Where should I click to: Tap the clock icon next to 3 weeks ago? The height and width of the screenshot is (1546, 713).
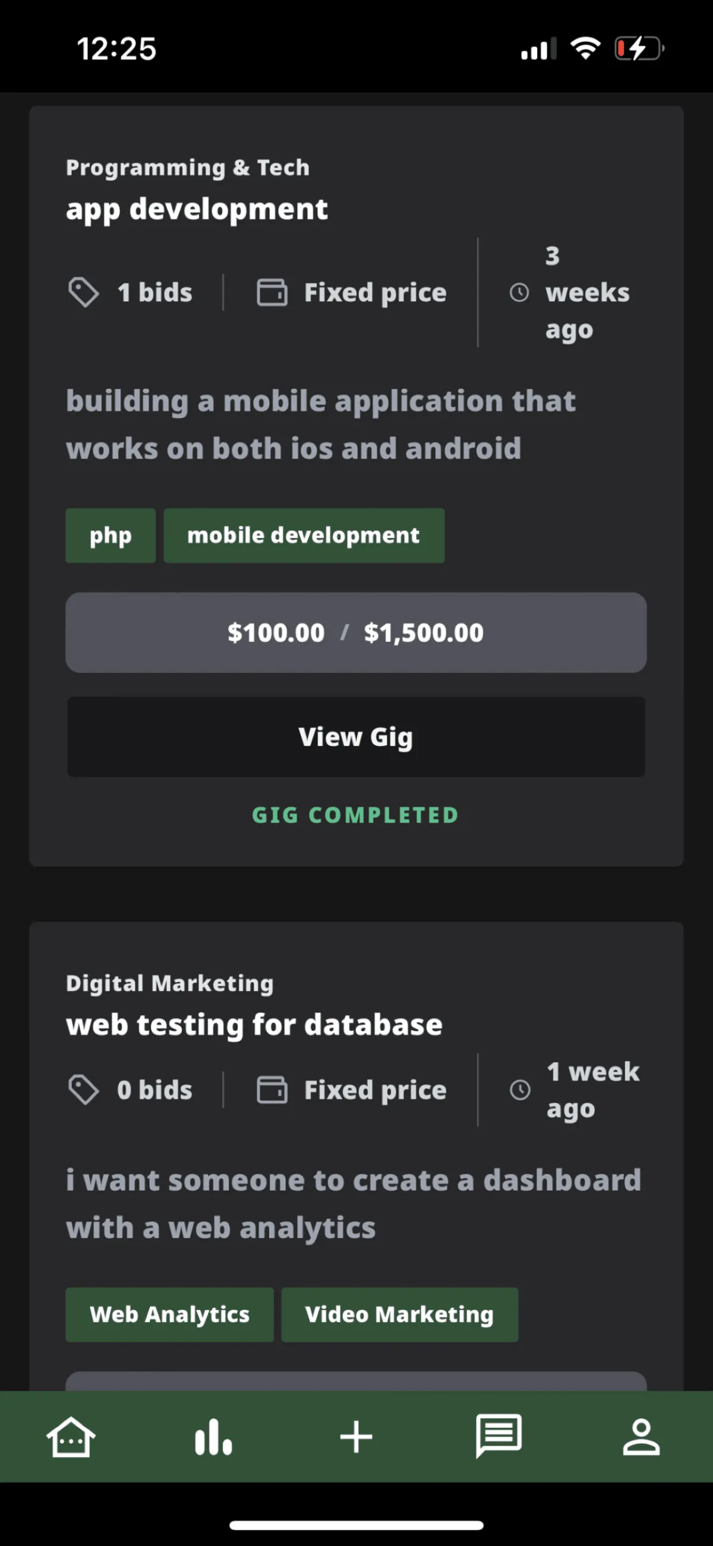point(519,292)
